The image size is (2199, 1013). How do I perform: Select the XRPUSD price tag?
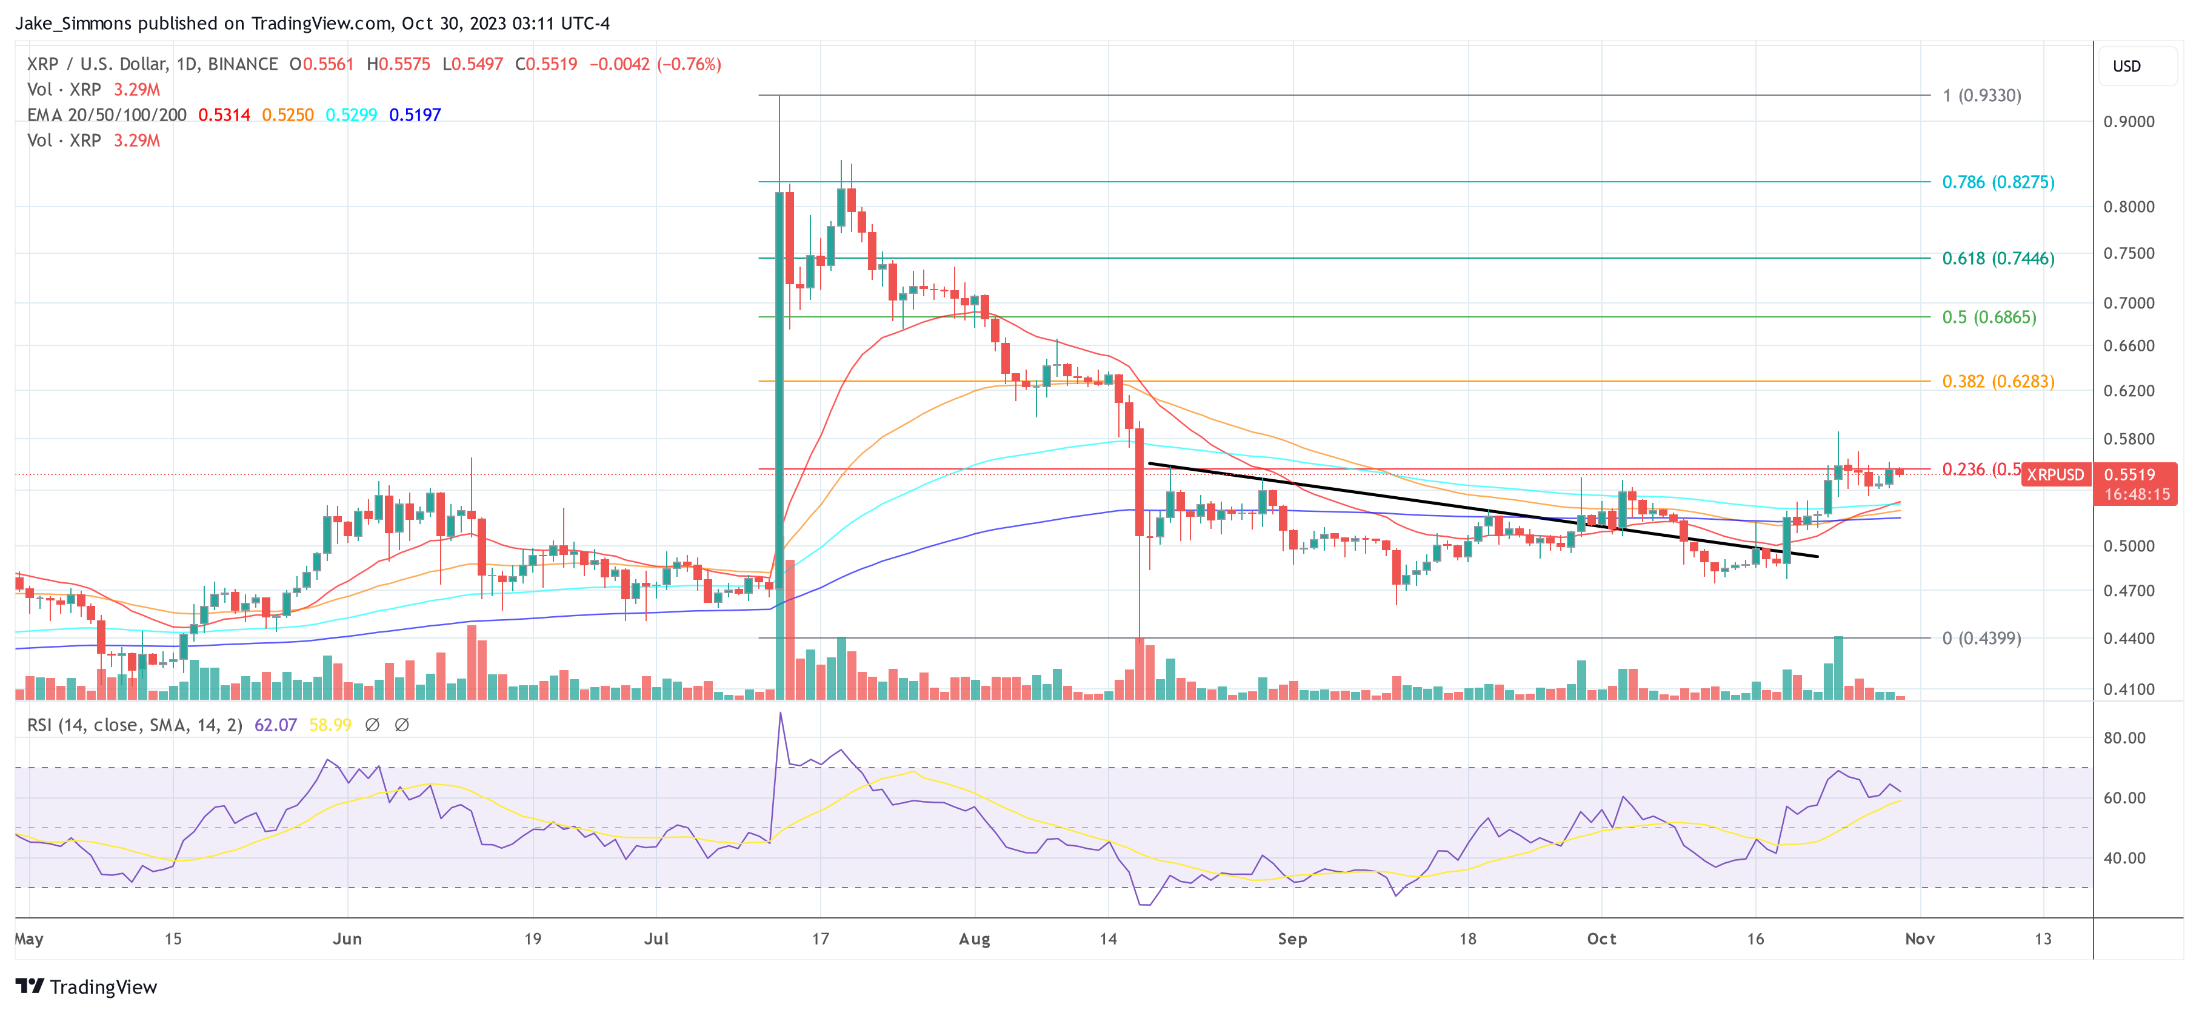click(2055, 474)
